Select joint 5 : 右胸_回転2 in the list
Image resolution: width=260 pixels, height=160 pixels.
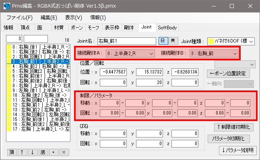[x=38, y=71]
